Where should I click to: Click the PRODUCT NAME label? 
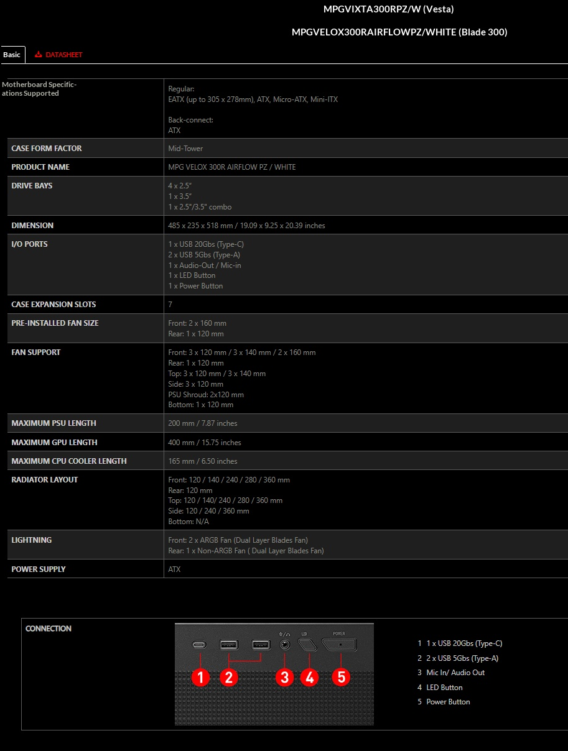tap(40, 167)
